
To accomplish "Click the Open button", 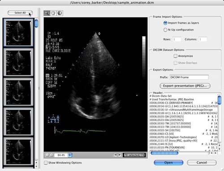I will pos(168,163).
